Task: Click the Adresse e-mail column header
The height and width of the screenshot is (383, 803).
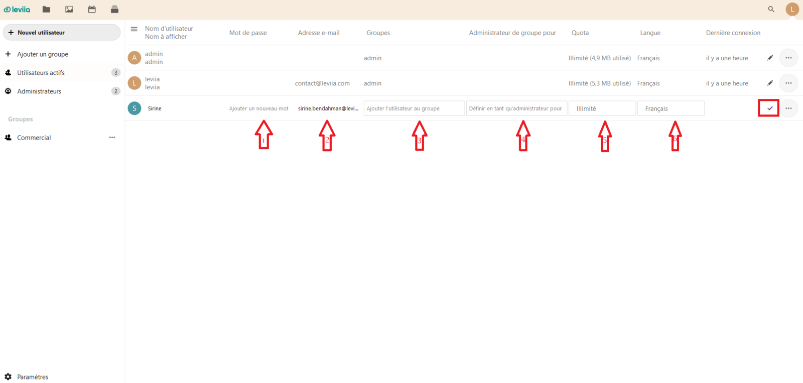Action: click(319, 33)
